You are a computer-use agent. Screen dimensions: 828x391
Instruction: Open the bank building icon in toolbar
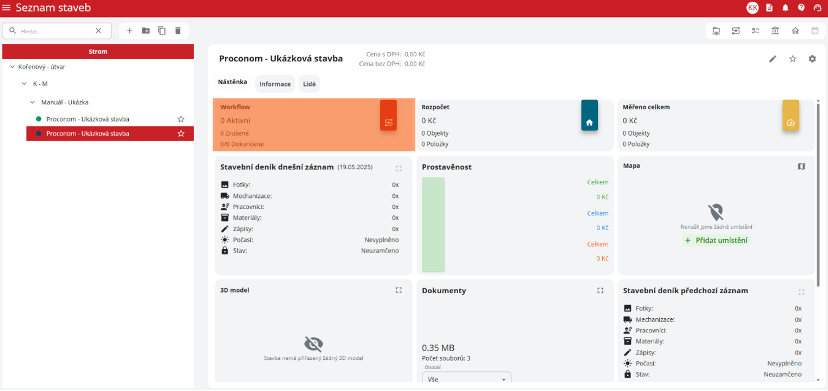coord(775,31)
